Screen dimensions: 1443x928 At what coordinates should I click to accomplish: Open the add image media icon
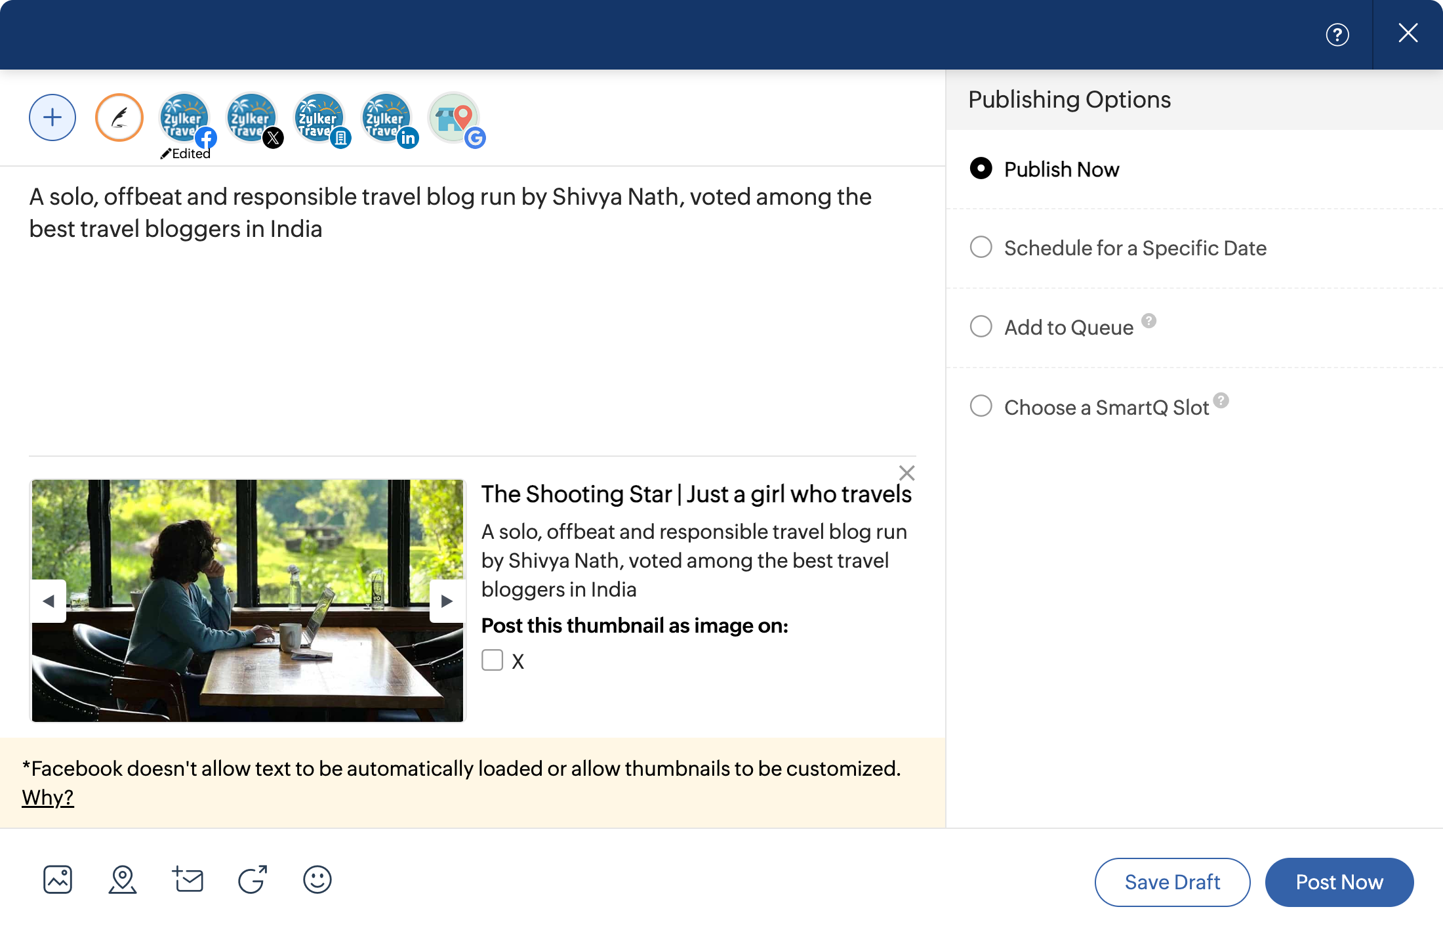click(x=58, y=879)
